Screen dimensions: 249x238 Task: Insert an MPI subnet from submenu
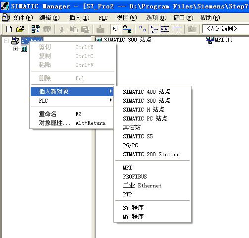click(x=152, y=168)
